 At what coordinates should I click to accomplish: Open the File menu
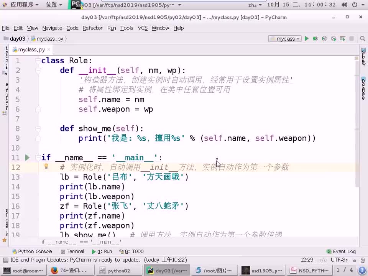coord(6,28)
